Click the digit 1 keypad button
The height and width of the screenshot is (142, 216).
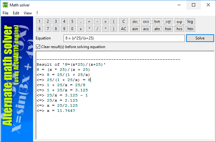39,21
